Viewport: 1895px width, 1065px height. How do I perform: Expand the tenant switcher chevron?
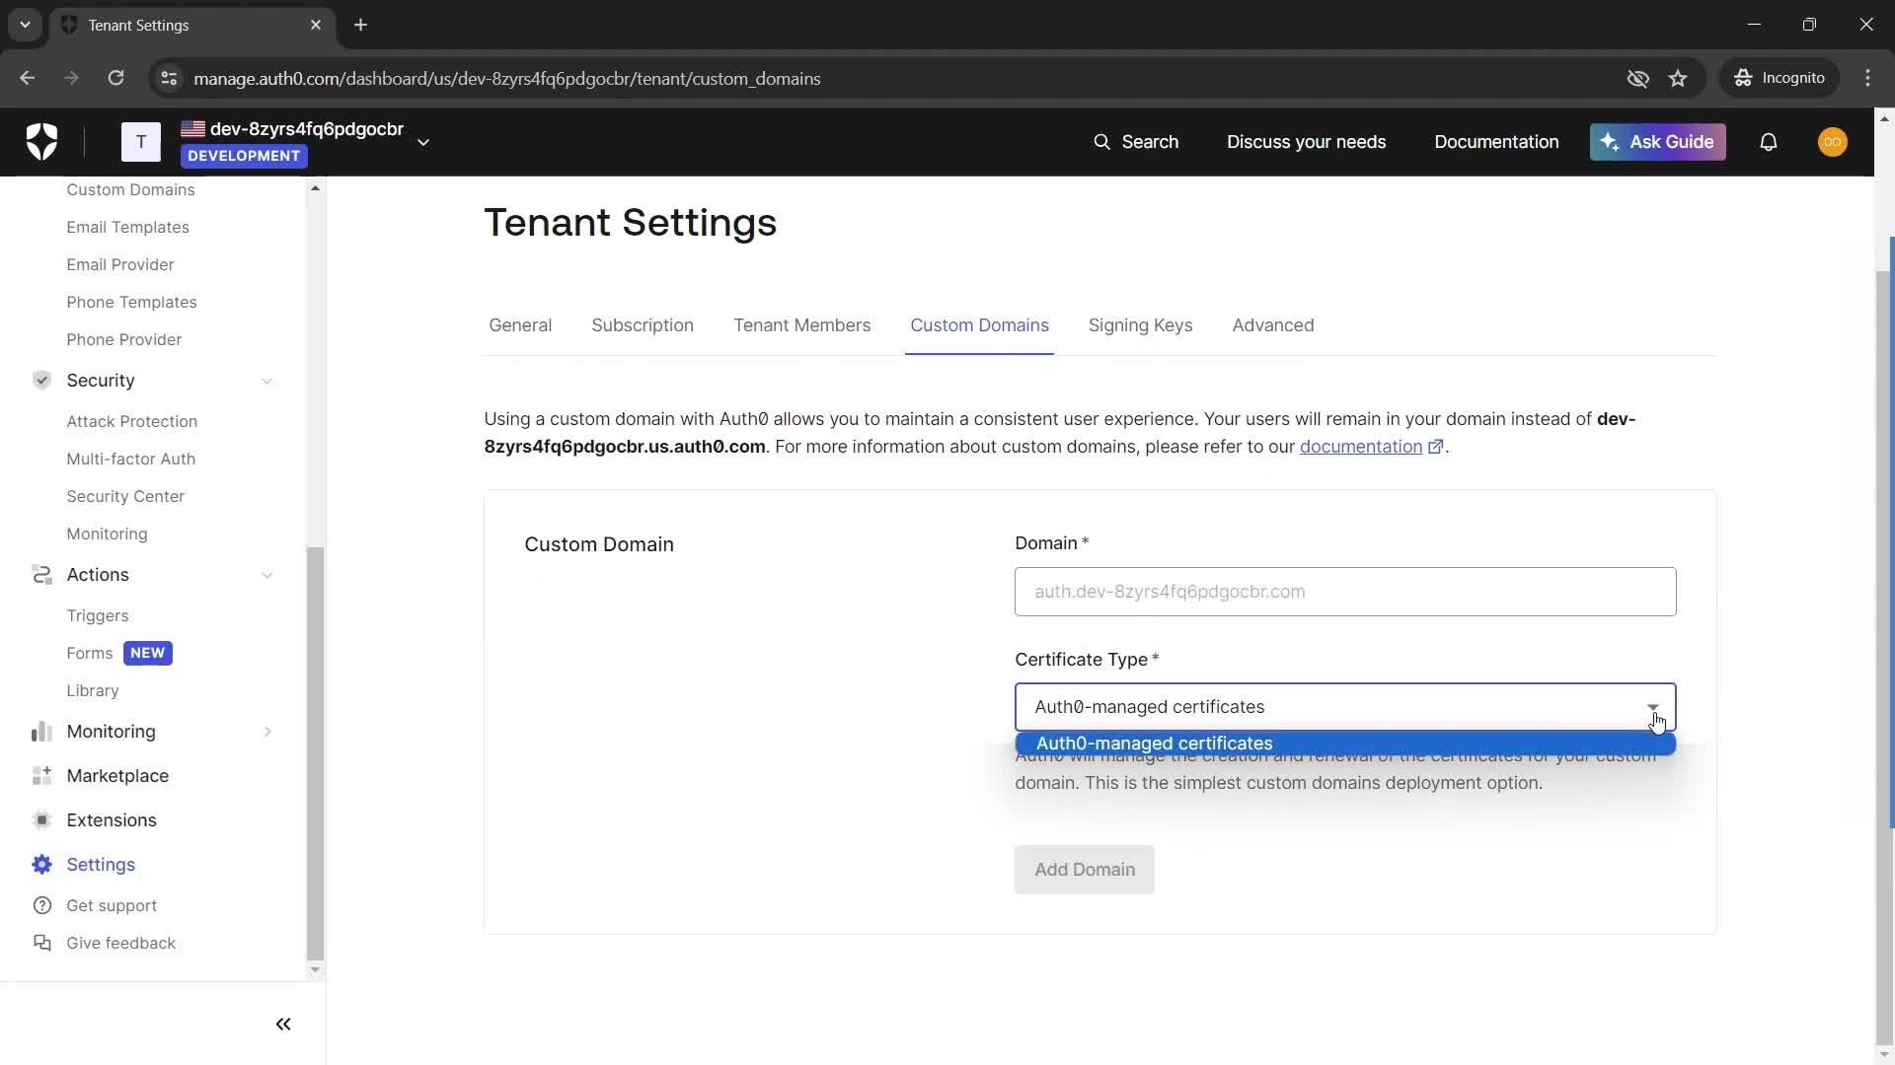pos(423,142)
